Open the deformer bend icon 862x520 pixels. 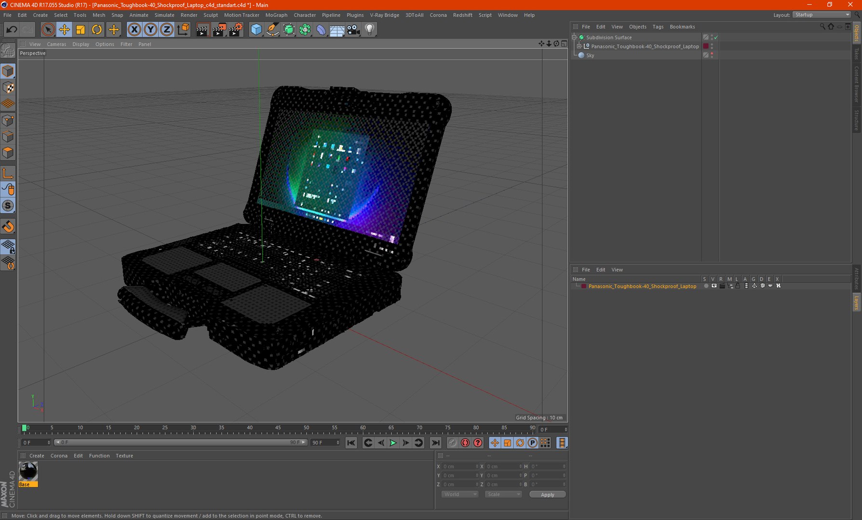point(321,30)
